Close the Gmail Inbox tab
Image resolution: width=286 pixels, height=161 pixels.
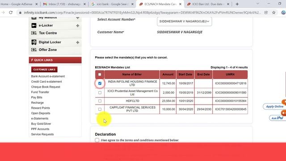(84, 4)
